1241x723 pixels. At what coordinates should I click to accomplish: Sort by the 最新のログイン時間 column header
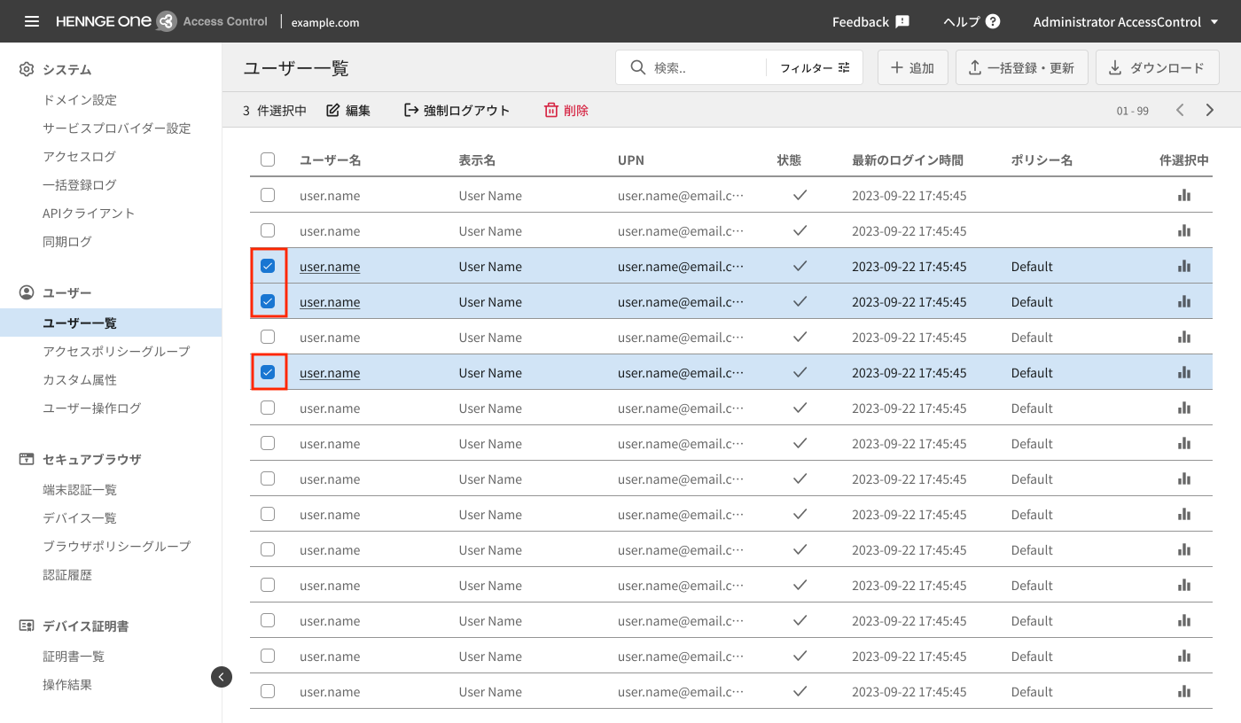pos(908,160)
